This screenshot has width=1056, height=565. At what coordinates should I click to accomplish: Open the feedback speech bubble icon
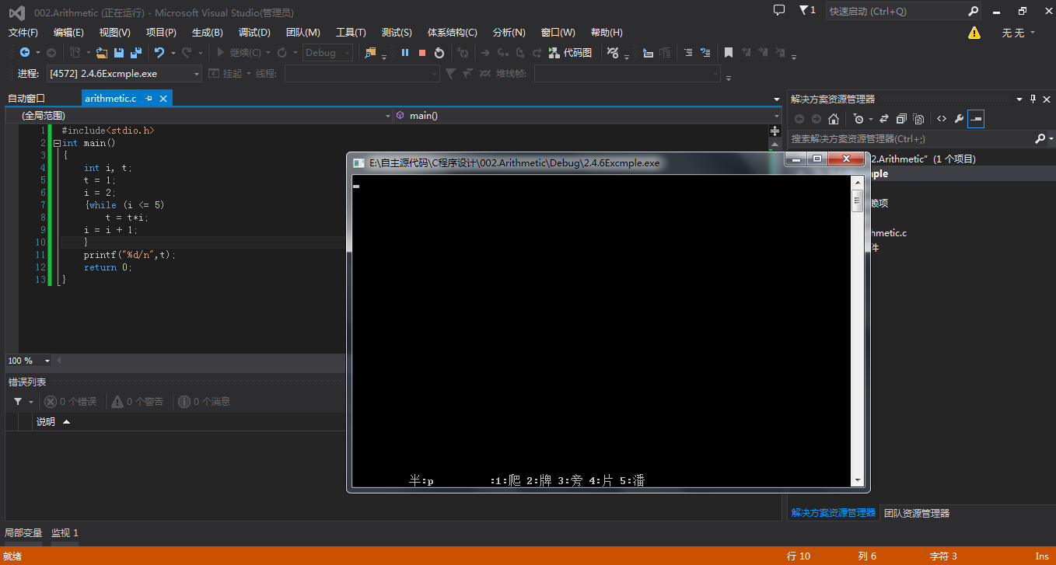pos(779,11)
